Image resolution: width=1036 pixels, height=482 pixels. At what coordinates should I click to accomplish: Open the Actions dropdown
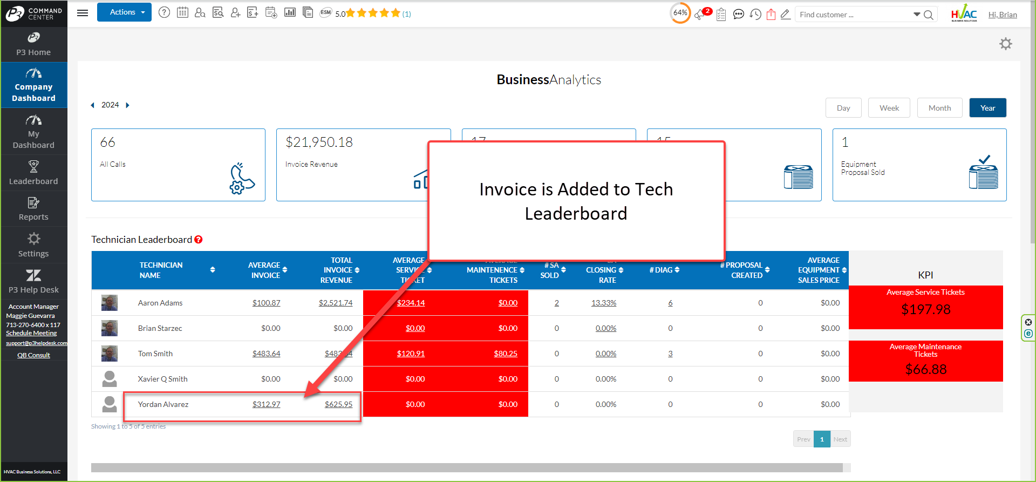[124, 12]
